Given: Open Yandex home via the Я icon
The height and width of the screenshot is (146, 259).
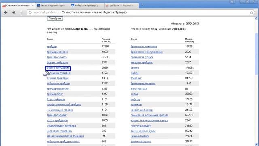Looking at the screenshot, I should point(21,13).
